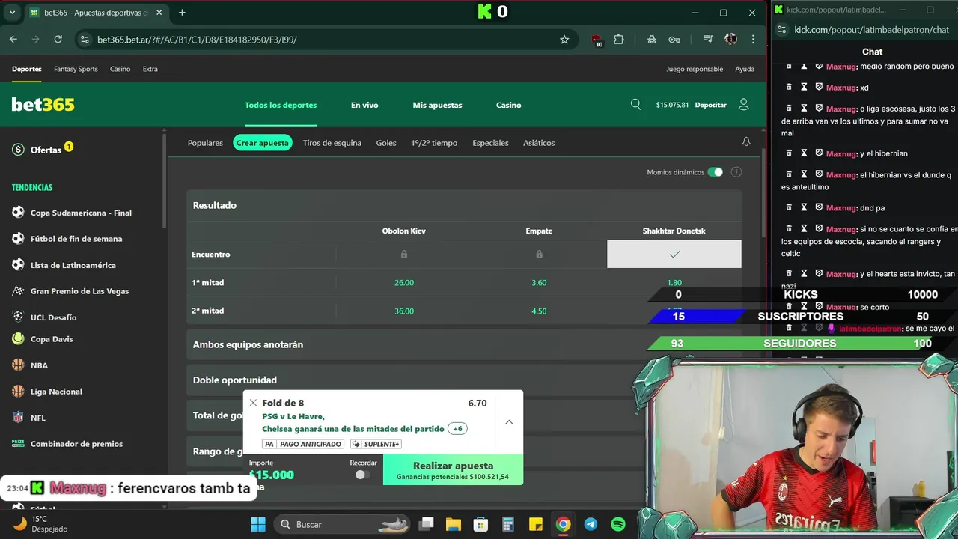Go to En vivo section
The image size is (958, 539).
click(x=364, y=105)
